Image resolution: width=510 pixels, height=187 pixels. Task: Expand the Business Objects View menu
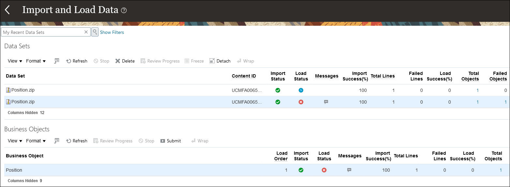[15, 141]
